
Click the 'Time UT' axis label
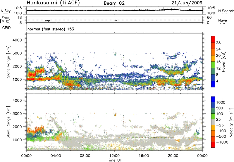[114, 160]
